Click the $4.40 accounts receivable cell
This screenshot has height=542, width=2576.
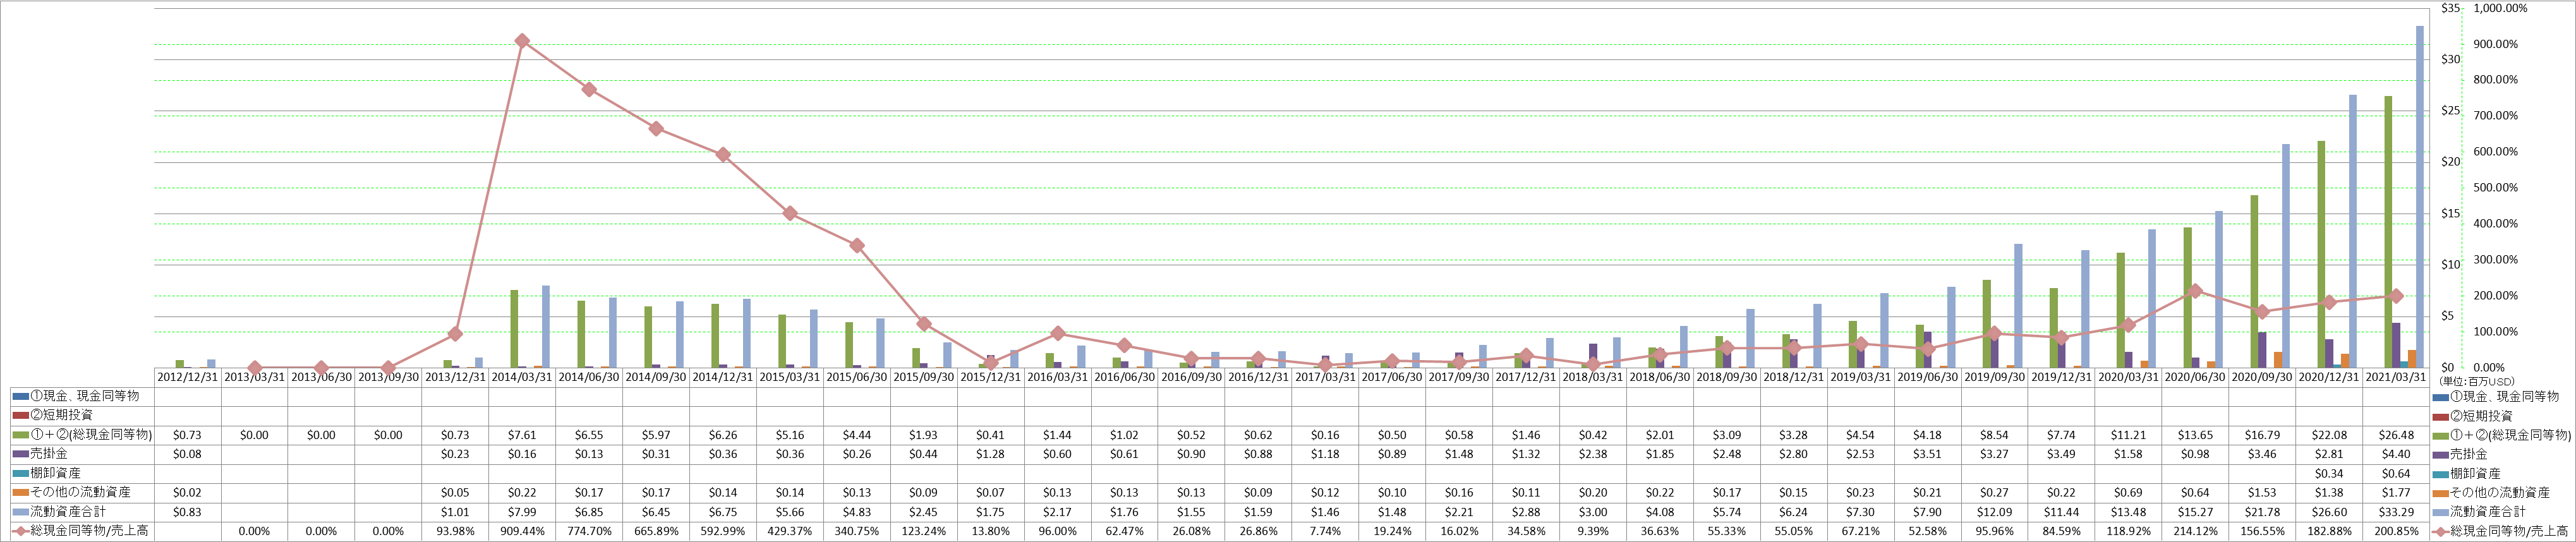(x=2395, y=454)
